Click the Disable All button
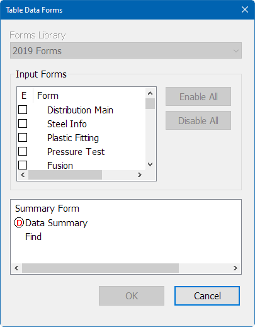Image resolution: width=255 pixels, height=327 pixels. pyautogui.click(x=198, y=120)
